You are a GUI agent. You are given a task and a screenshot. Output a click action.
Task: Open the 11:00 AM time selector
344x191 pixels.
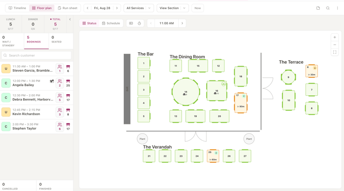tap(166, 23)
